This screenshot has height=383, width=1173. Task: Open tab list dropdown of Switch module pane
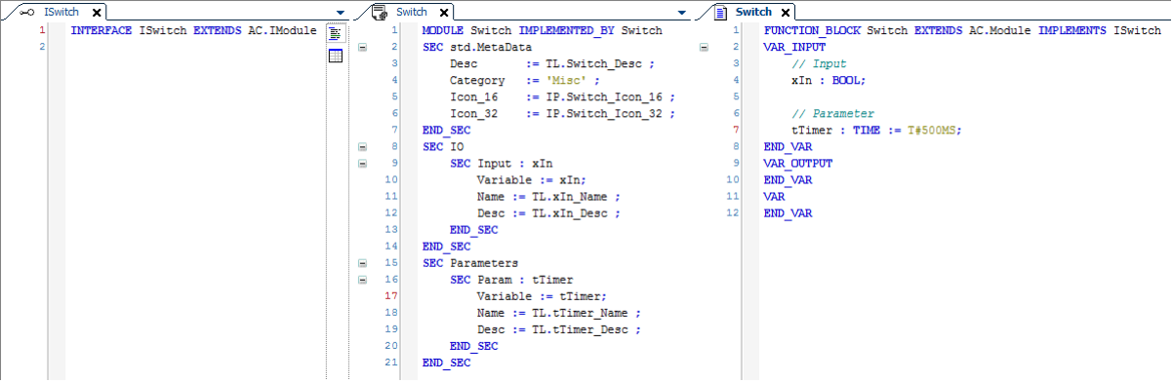683,13
